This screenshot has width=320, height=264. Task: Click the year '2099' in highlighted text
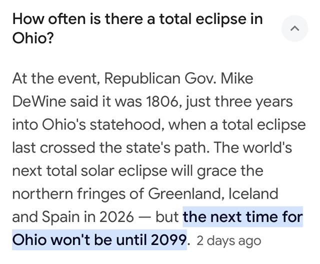pyautogui.click(x=168, y=239)
